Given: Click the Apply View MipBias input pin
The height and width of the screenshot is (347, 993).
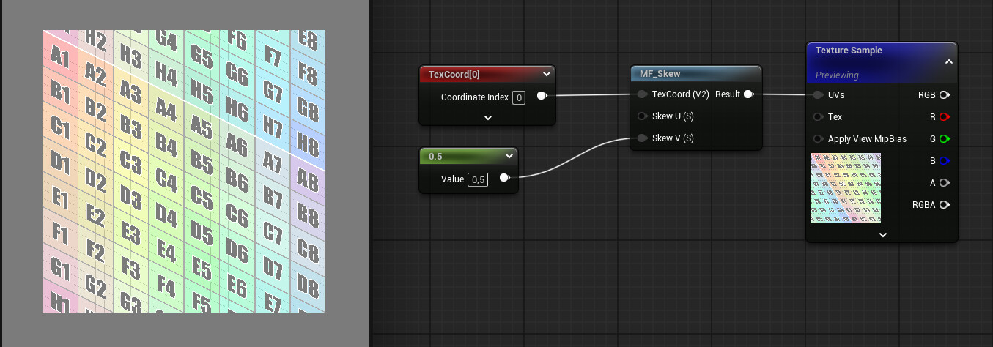Looking at the screenshot, I should coord(818,138).
